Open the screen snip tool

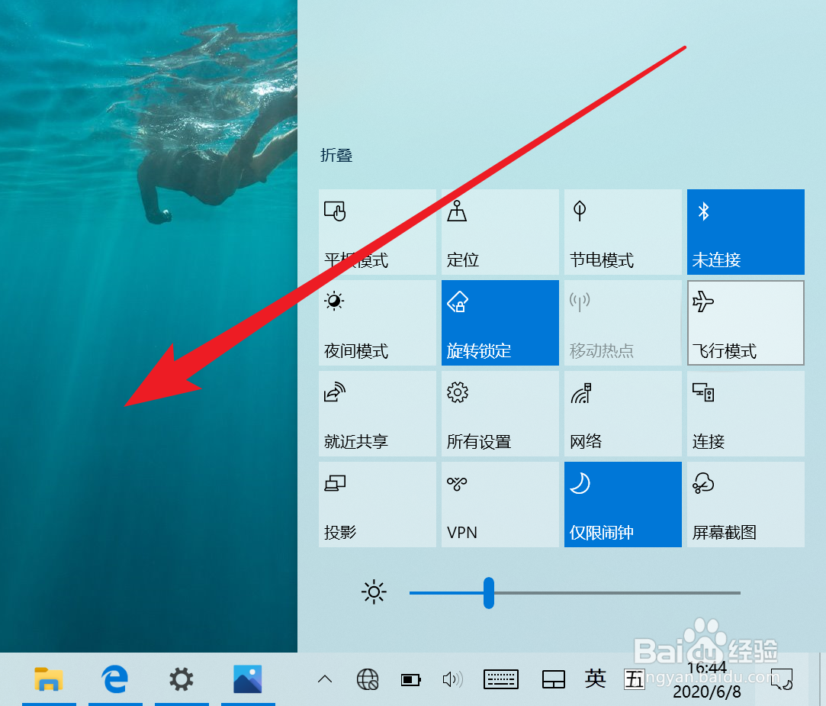[x=745, y=504]
